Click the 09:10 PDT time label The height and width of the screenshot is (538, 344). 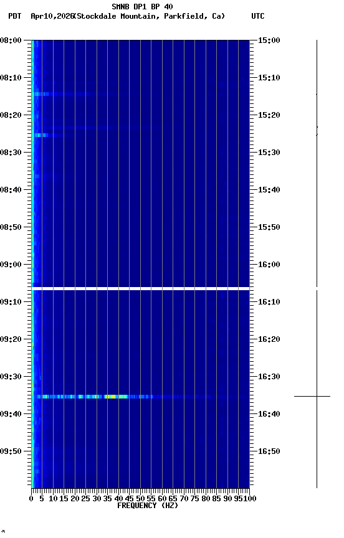point(11,302)
